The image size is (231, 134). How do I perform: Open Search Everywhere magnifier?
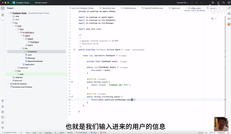(x=224, y=3)
